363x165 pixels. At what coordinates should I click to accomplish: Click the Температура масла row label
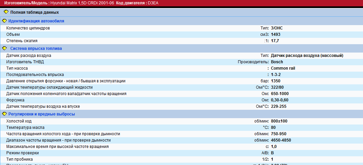coord(25,128)
